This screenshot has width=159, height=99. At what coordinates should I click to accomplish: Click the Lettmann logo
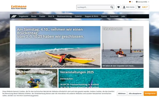[x=19, y=7]
